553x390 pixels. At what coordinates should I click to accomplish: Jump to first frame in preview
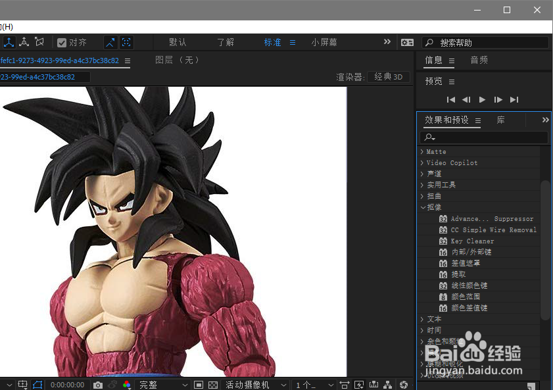[450, 100]
